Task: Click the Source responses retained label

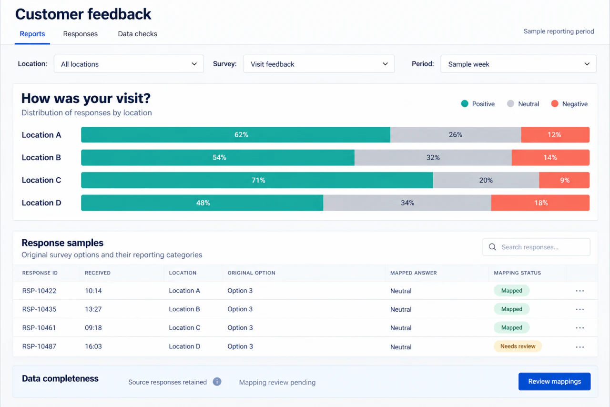Action: (168, 382)
